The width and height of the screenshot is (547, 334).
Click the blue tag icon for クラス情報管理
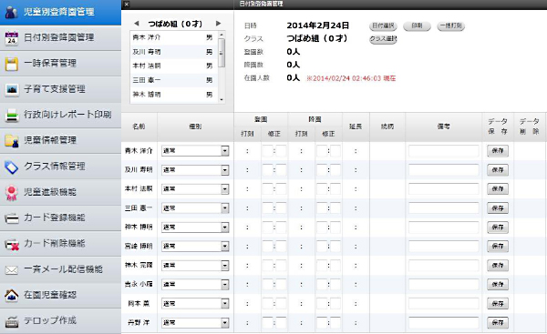[x=11, y=167]
